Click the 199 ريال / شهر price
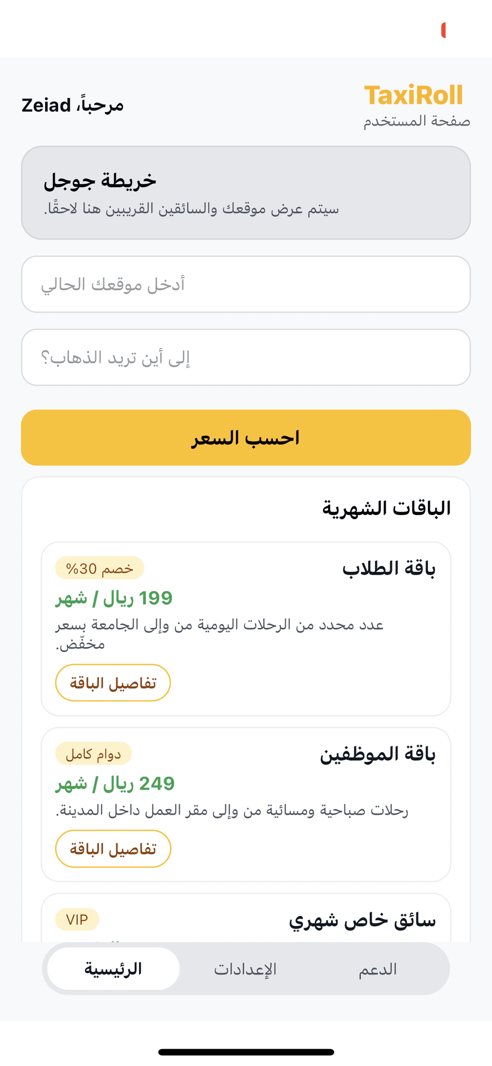Image resolution: width=492 pixels, height=1066 pixels. 114,598
